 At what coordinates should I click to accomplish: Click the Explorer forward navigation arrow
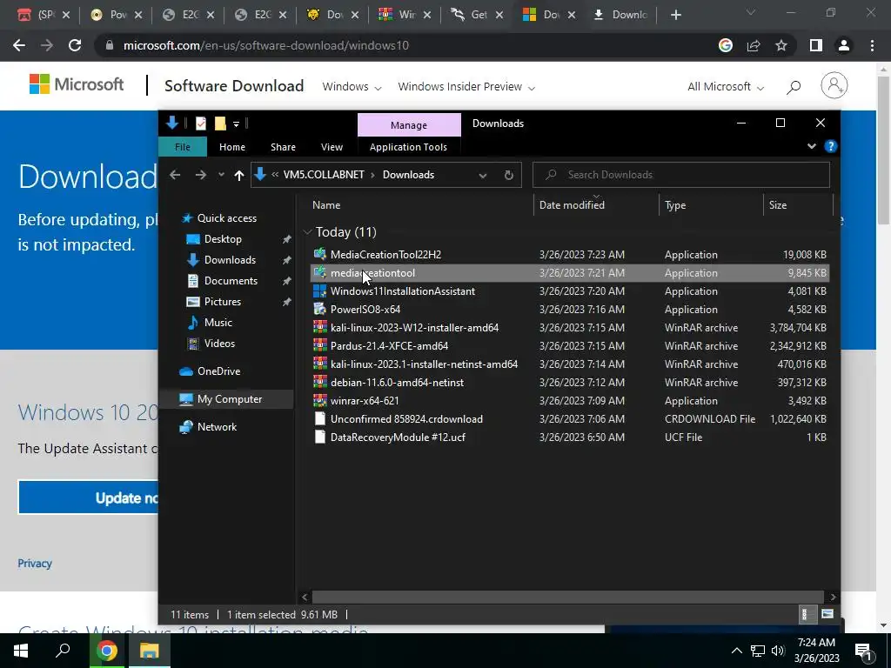(x=201, y=175)
